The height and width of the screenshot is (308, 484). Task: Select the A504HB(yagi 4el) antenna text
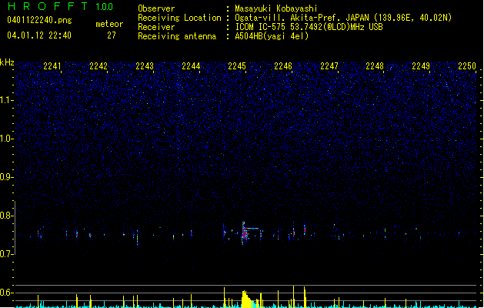click(272, 36)
